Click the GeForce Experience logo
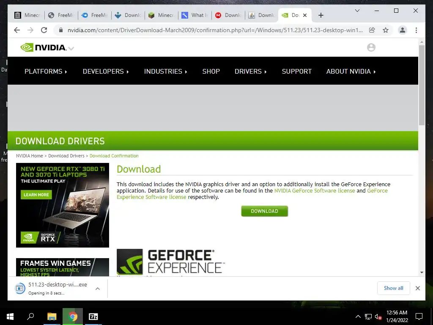 point(171,262)
